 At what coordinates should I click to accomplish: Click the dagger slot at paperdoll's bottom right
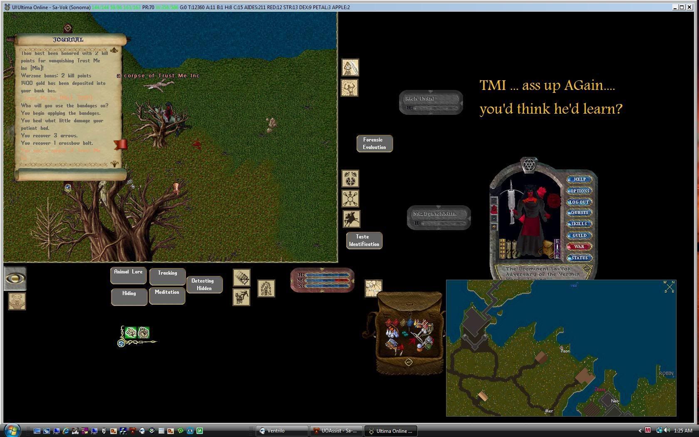tap(557, 248)
